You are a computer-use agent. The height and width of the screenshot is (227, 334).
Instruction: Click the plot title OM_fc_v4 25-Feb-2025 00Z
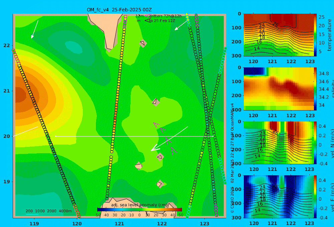click(x=119, y=10)
